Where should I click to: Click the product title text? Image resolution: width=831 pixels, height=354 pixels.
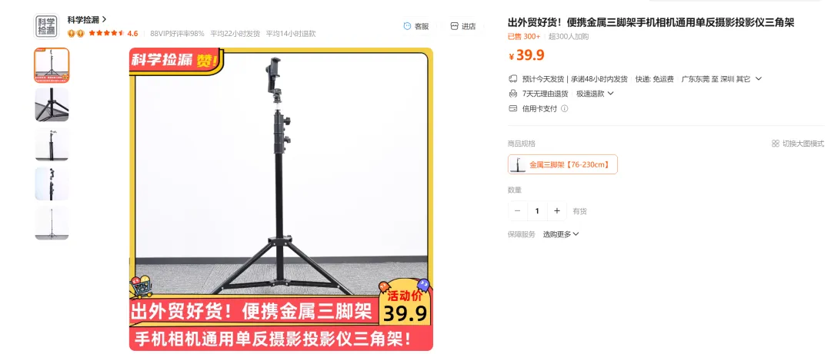pyautogui.click(x=651, y=23)
